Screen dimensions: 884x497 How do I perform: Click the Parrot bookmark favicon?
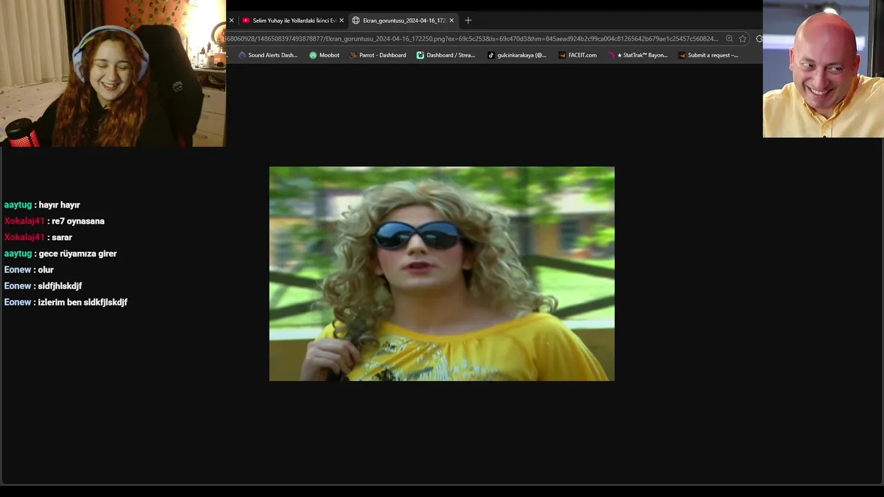click(354, 55)
